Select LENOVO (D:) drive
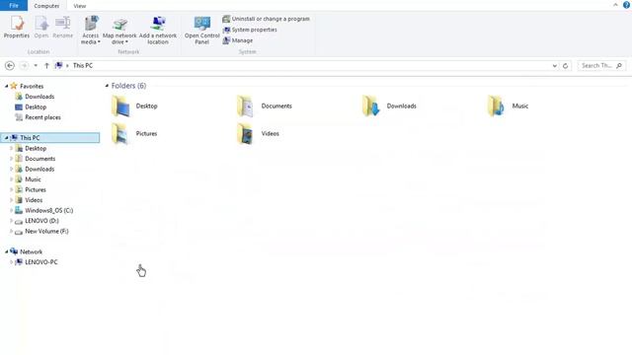 pyautogui.click(x=41, y=221)
